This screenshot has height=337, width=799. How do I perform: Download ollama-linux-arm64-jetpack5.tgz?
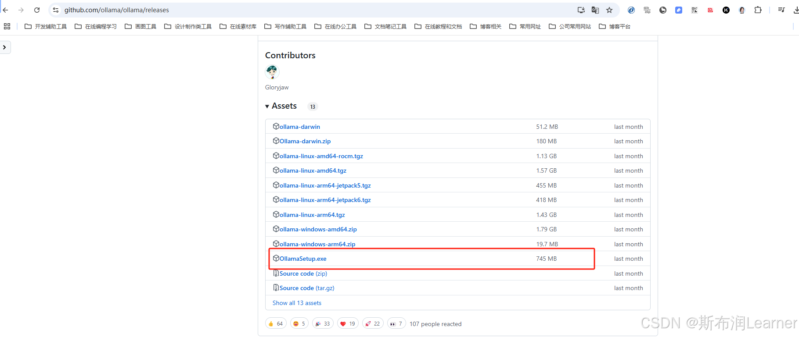click(x=325, y=185)
